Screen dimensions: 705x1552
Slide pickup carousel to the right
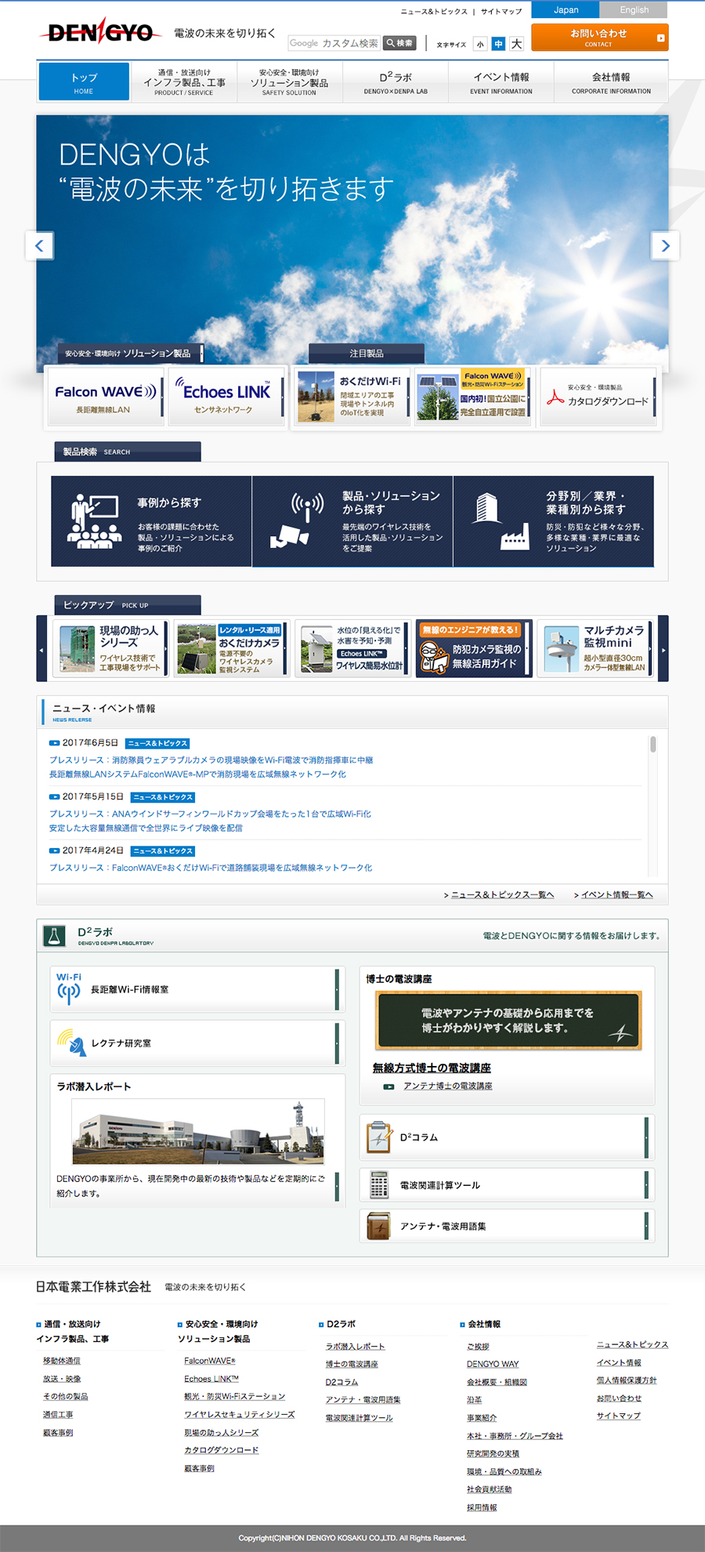663,649
